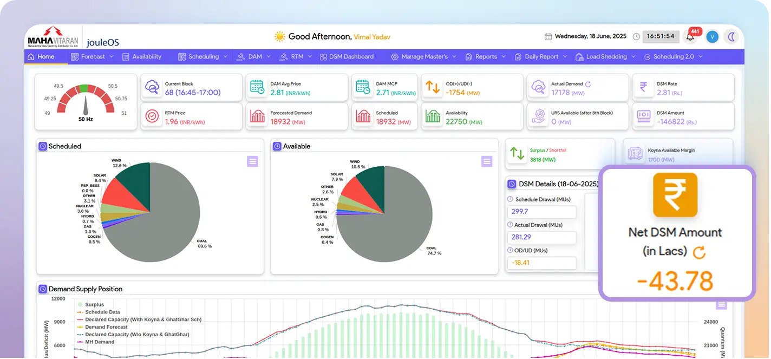
Task: Click the Demand Supply Position clock icon
Action: [42, 289]
